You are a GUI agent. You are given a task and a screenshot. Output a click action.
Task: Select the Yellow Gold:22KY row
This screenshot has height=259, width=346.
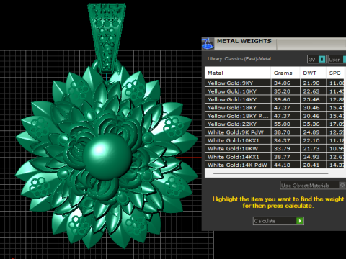[275, 124]
